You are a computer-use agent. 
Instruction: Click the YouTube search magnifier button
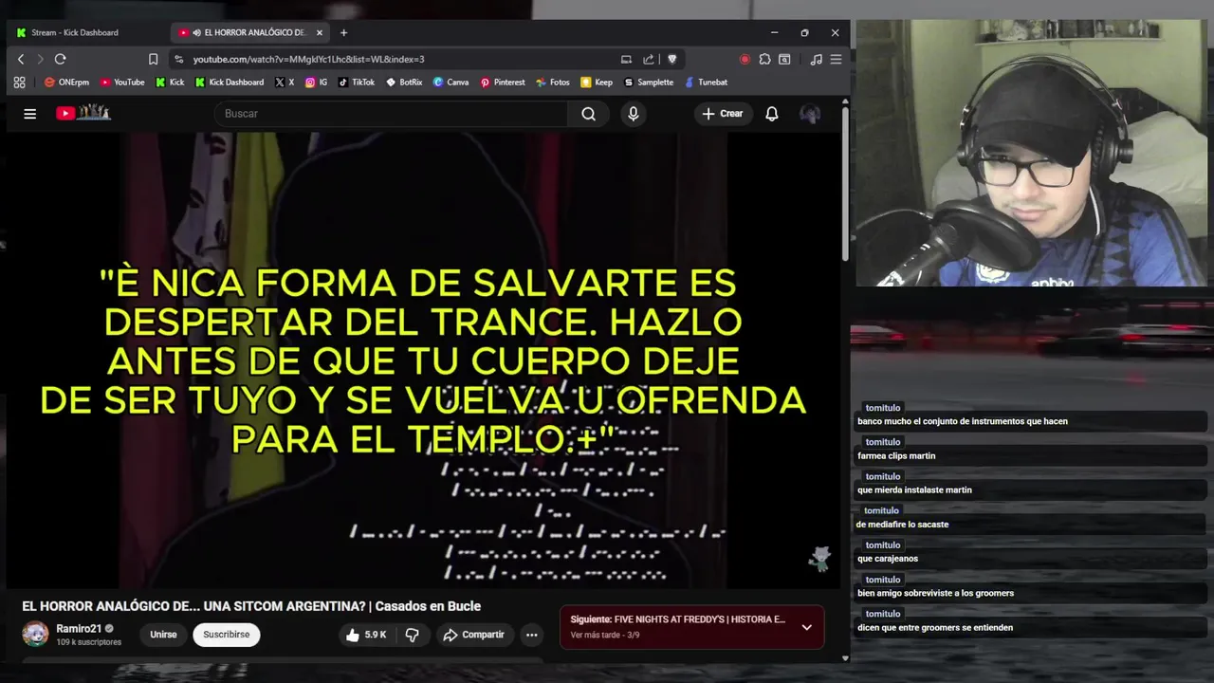[x=589, y=114]
